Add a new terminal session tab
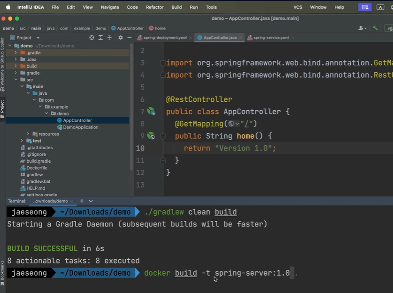The width and height of the screenshot is (393, 293). (x=82, y=201)
